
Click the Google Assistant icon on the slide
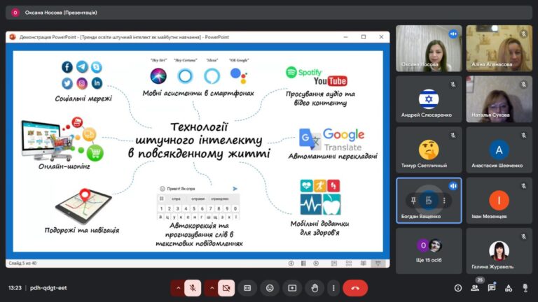(x=238, y=76)
